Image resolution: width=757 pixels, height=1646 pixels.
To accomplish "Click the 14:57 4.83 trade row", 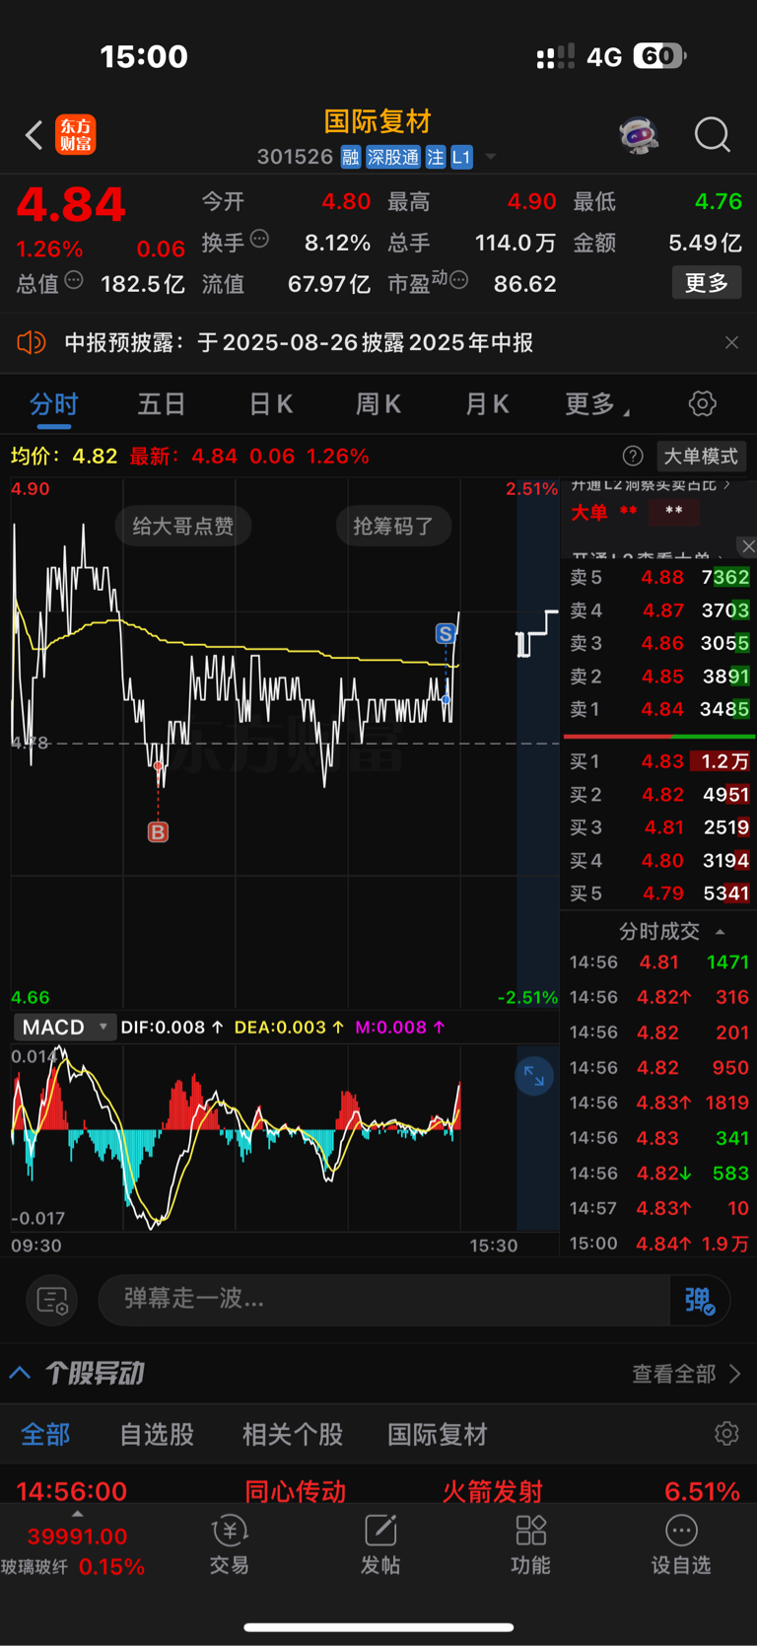I will click(x=658, y=1208).
